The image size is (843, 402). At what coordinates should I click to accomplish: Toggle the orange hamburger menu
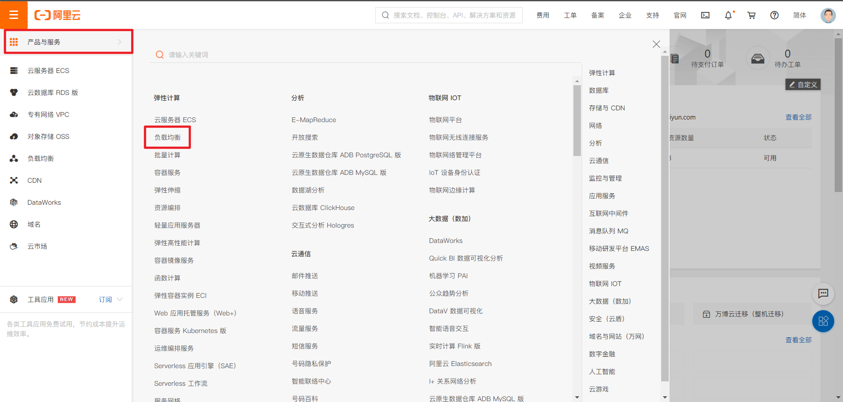pos(14,15)
